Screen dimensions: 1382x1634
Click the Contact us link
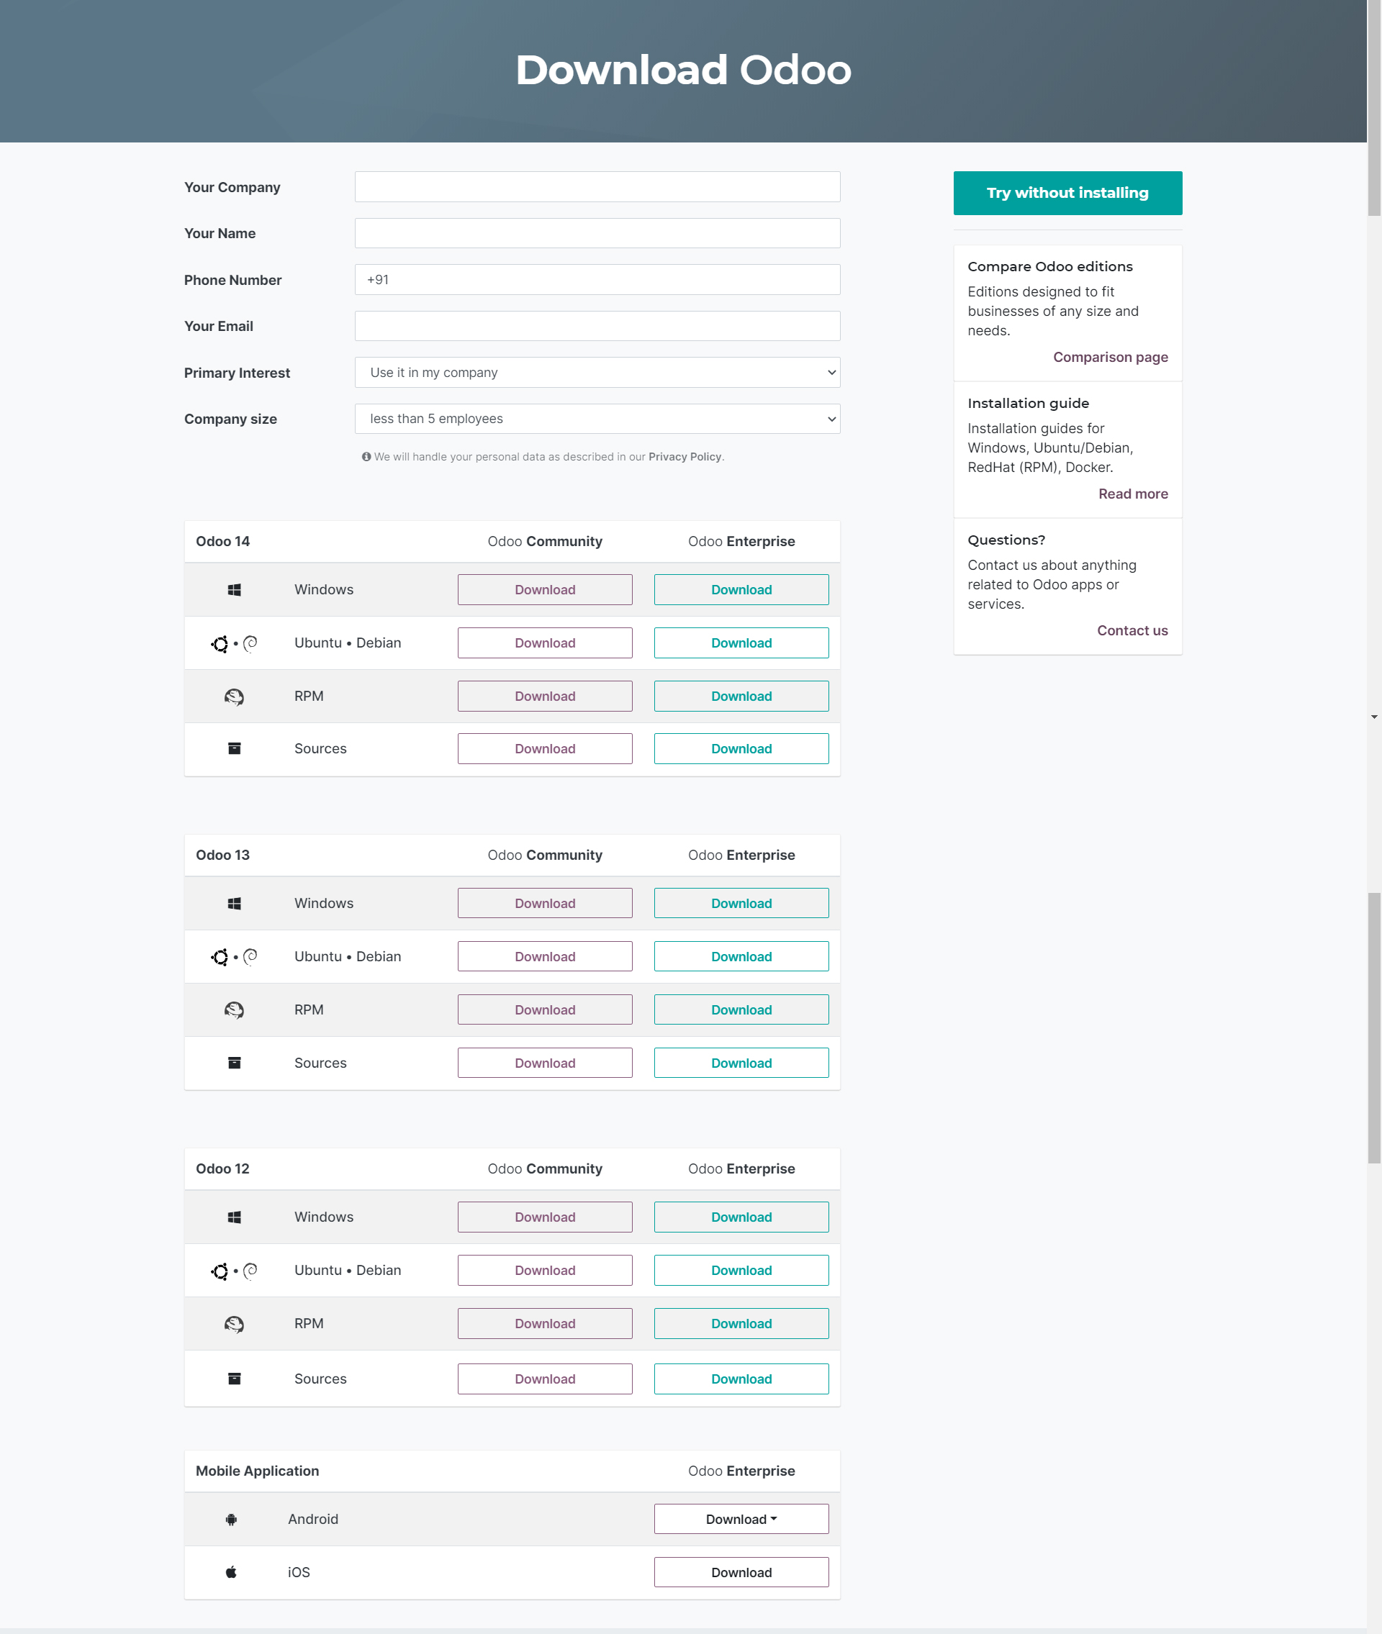(x=1132, y=631)
